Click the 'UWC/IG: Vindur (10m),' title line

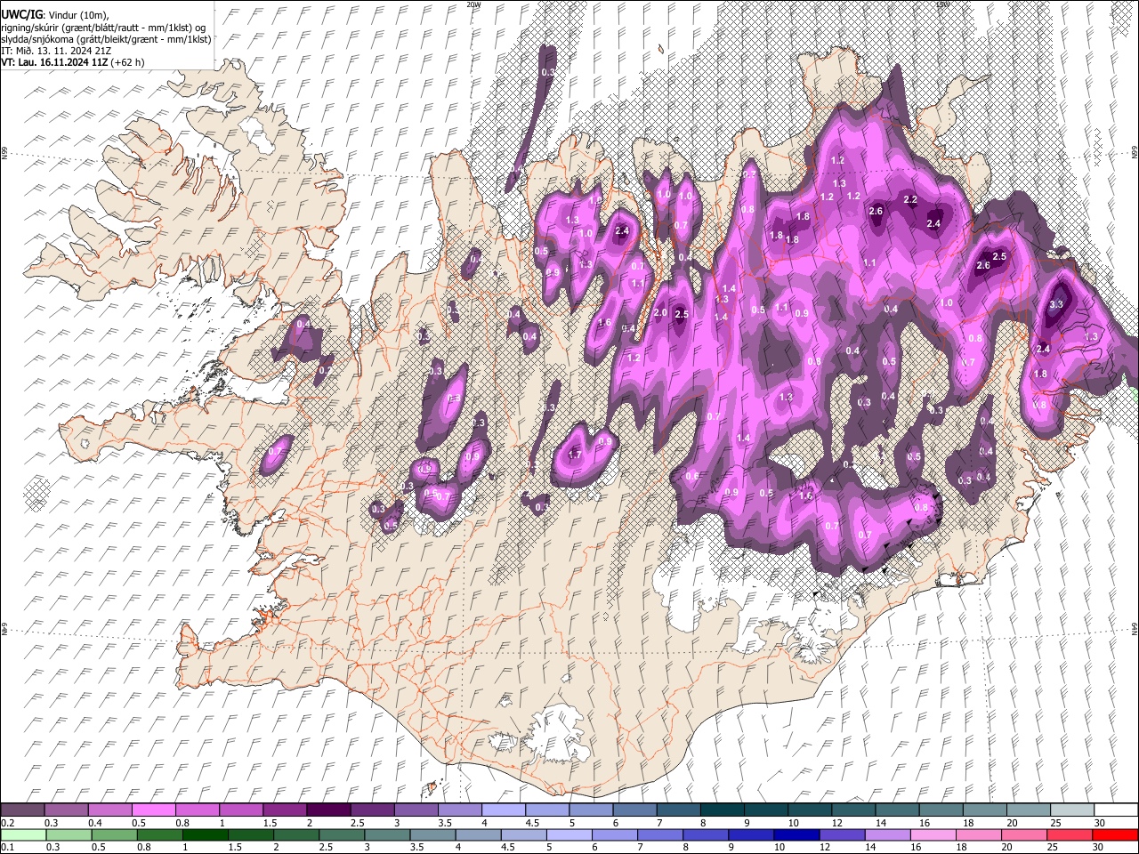pyautogui.click(x=55, y=15)
